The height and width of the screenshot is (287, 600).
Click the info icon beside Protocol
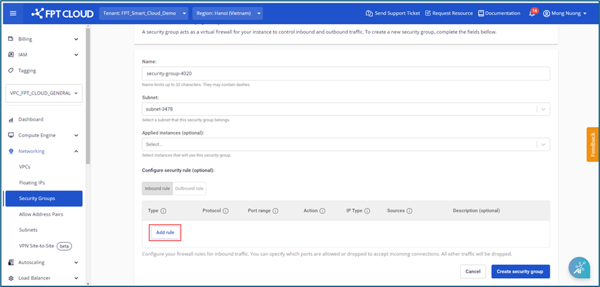(226, 211)
